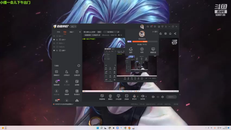Select the active orange scene tab
The image size is (231, 130).
(x=65, y=32)
